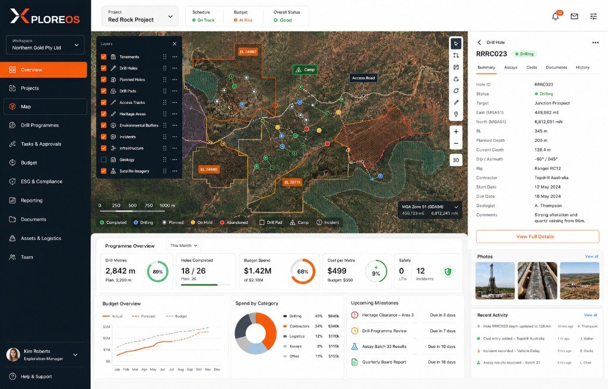This screenshot has width=608, height=389.
Task: Open the filter settings sliders icon
Action: [x=593, y=16]
